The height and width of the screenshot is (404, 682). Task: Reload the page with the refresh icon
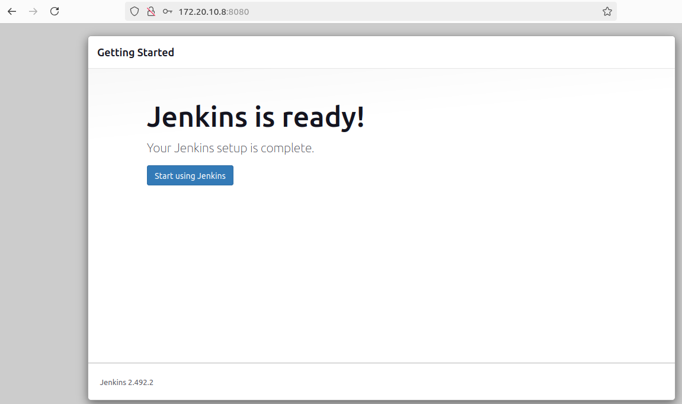(x=55, y=11)
